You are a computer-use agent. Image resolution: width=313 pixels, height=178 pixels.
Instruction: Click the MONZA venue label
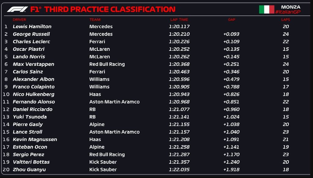pos(291,7)
